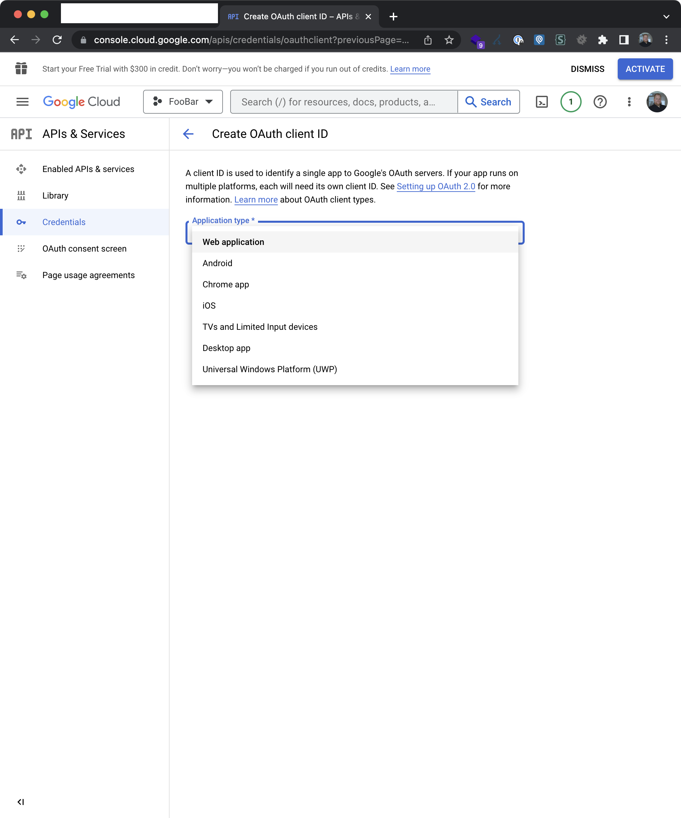Pick Universal Windows Platform (UWP) option
This screenshot has height=818, width=681.
(x=269, y=369)
